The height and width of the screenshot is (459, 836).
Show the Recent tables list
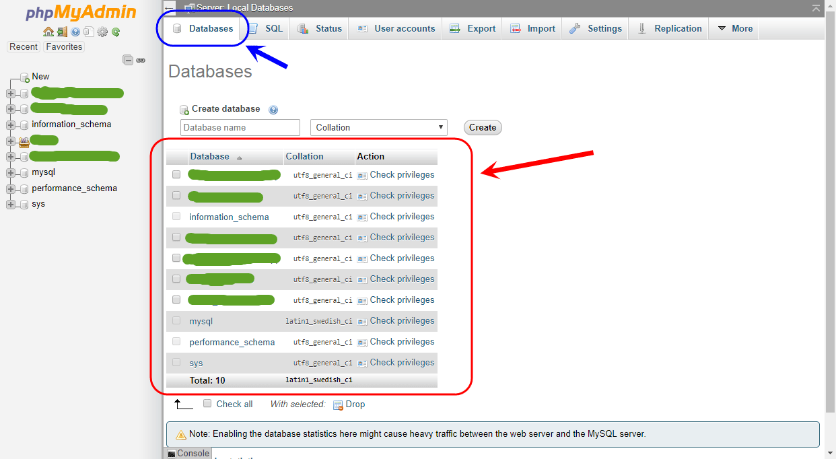tap(24, 46)
